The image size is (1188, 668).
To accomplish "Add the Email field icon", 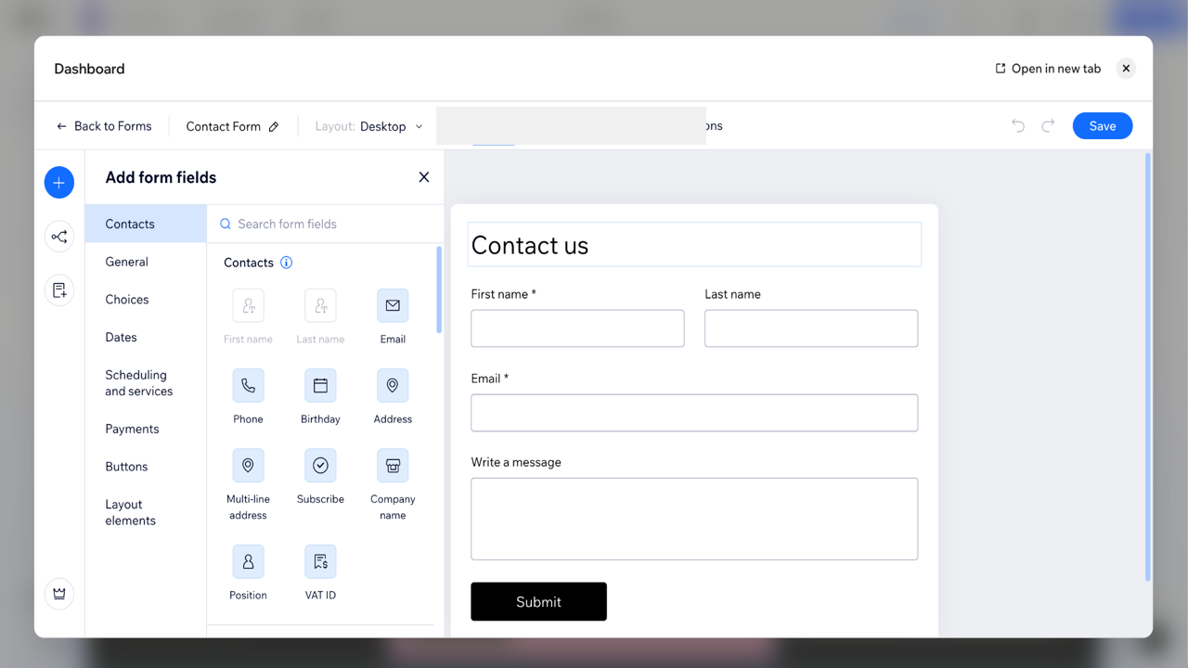I will (393, 305).
